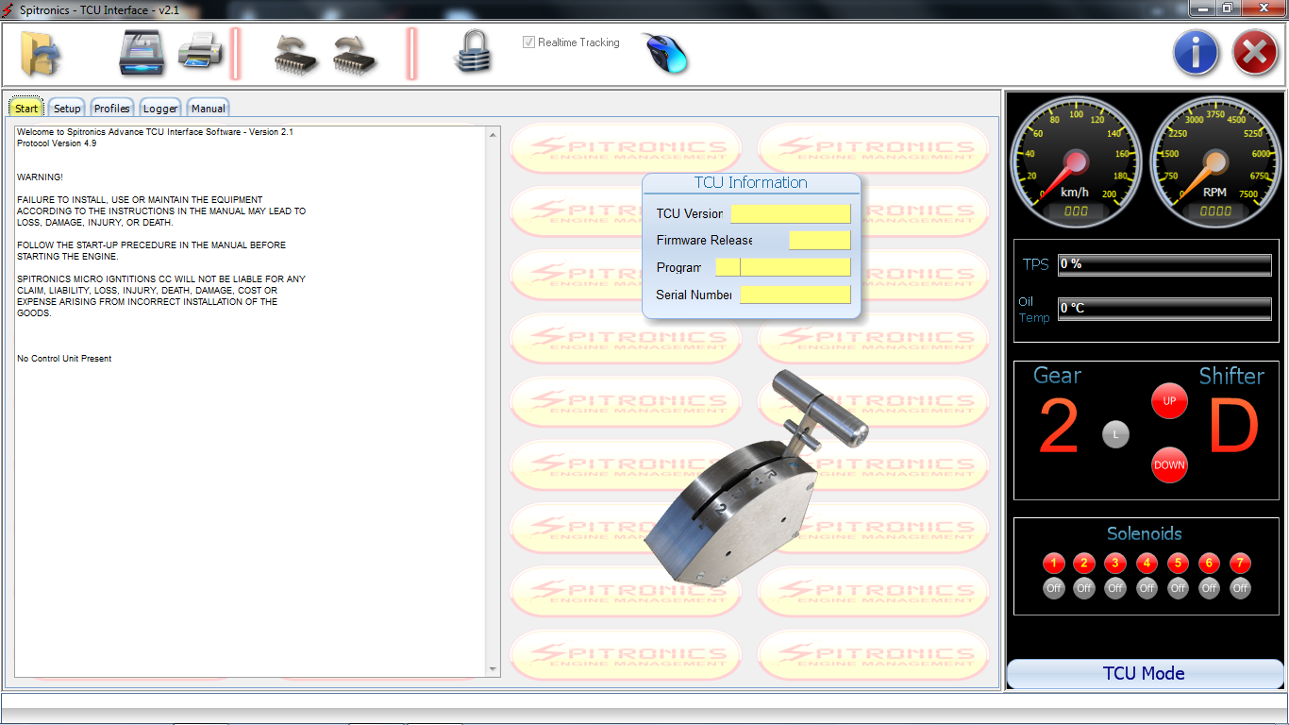The image size is (1289, 725).
Task: Open the blue information icon
Action: pyautogui.click(x=1196, y=52)
